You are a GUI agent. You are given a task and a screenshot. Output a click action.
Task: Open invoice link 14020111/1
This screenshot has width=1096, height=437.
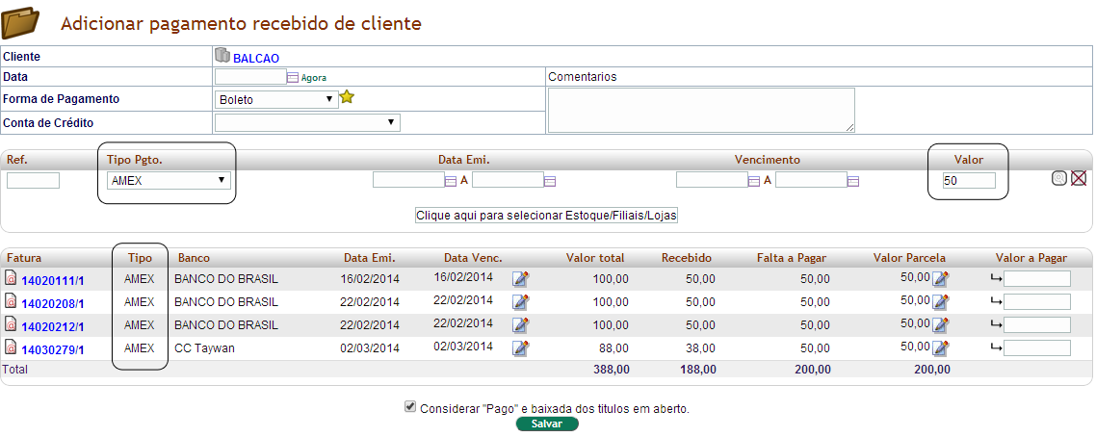(x=53, y=281)
